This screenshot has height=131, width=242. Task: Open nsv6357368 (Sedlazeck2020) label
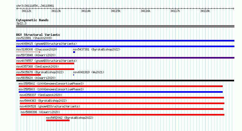click(38, 66)
